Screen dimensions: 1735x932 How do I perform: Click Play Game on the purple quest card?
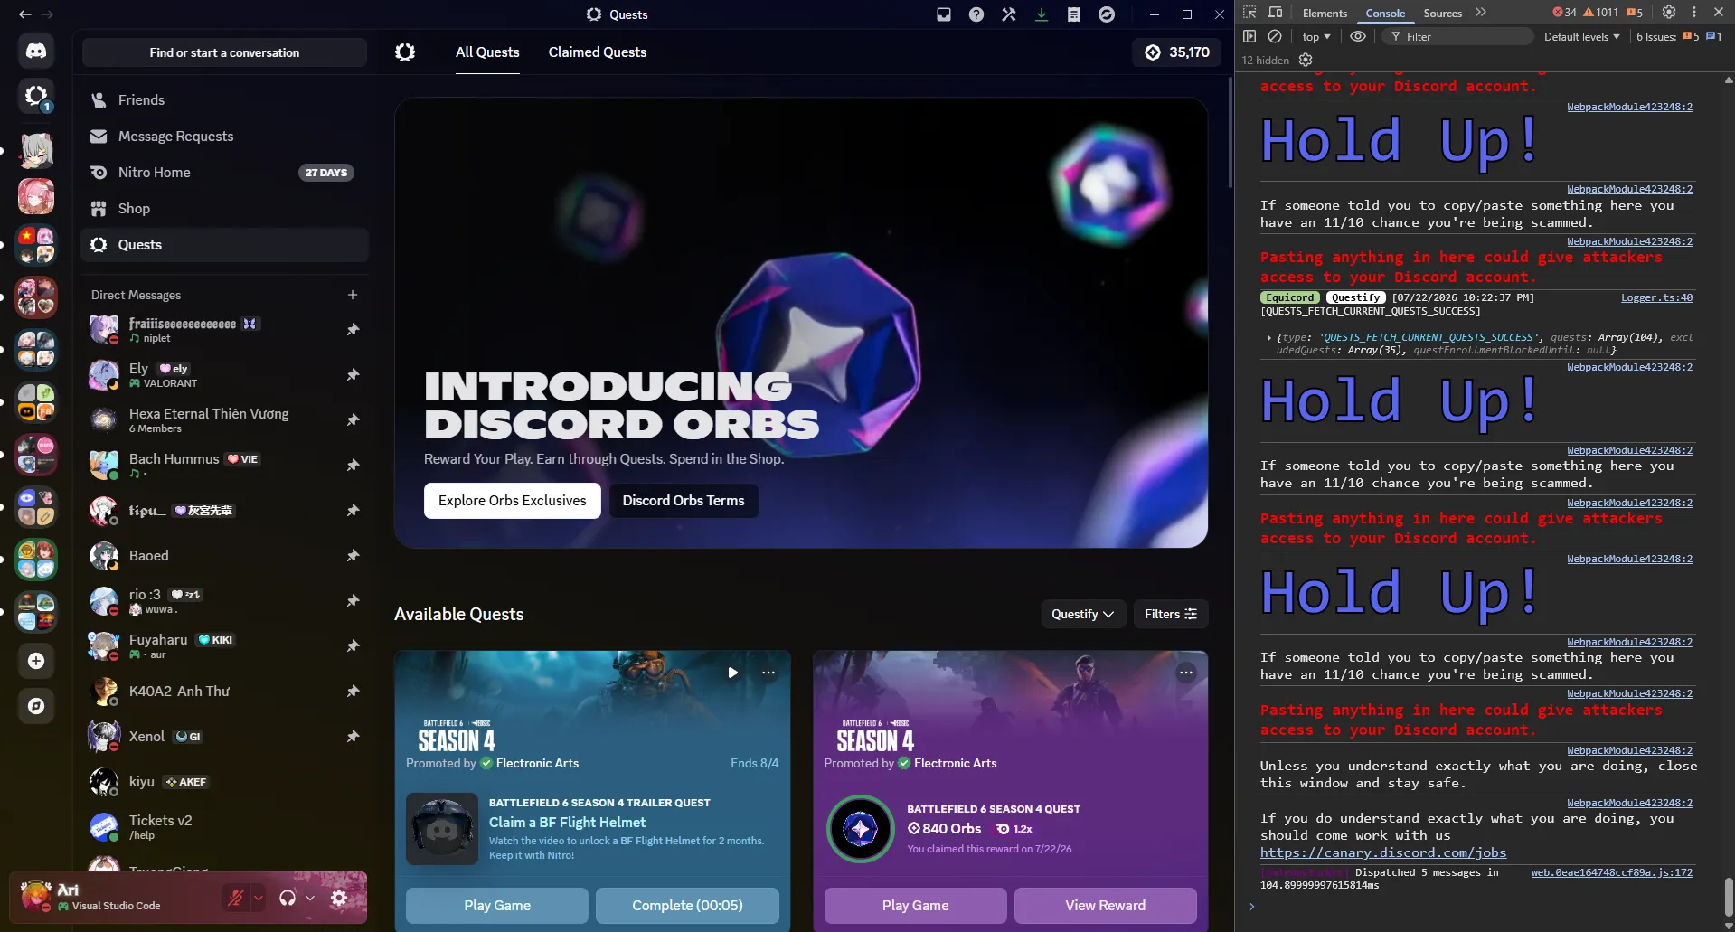915,905
